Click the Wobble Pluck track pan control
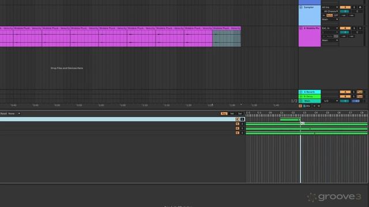 point(357,32)
